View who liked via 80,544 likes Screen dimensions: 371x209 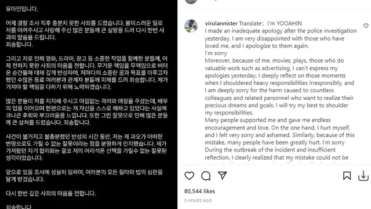[x=199, y=191]
